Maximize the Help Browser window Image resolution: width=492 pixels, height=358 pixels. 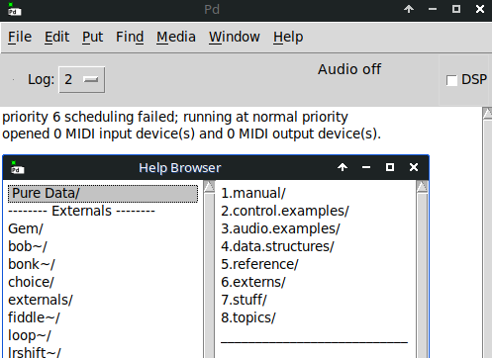click(x=390, y=167)
